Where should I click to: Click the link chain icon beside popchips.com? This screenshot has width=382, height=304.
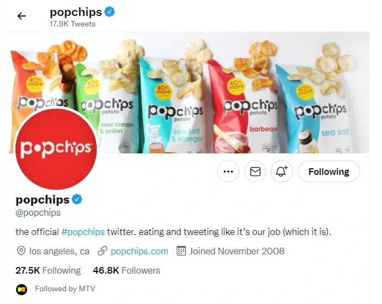[x=102, y=251]
